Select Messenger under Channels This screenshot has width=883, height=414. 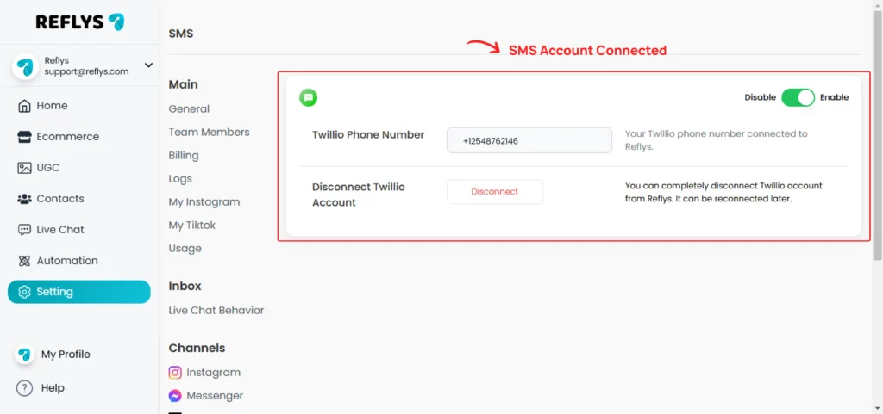(206, 396)
